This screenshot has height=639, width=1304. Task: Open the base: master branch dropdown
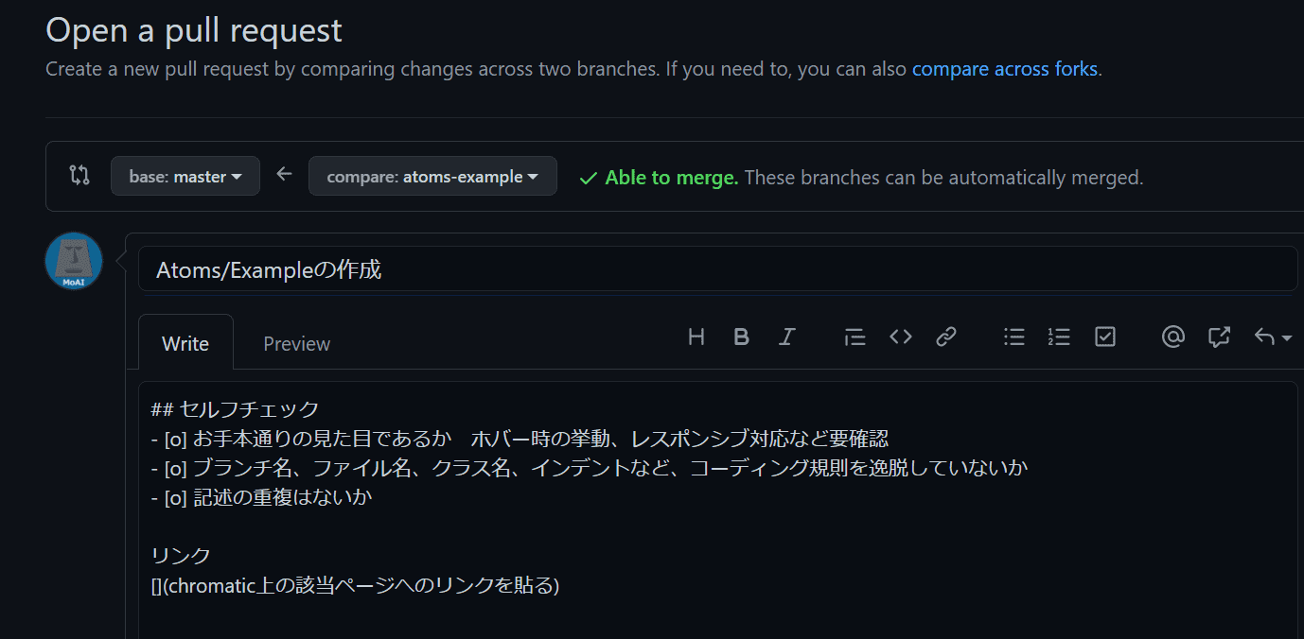185,176
